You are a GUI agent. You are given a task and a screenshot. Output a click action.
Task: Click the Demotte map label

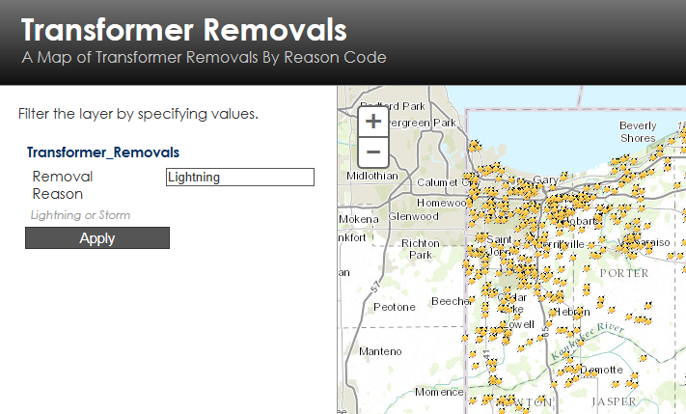(x=601, y=370)
